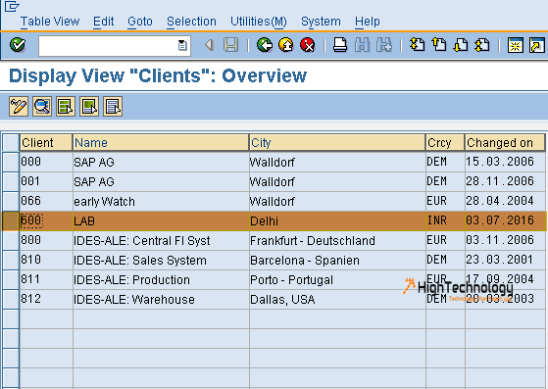Image resolution: width=548 pixels, height=389 pixels.
Task: Collapse command field with left triangle
Action: coord(209,45)
